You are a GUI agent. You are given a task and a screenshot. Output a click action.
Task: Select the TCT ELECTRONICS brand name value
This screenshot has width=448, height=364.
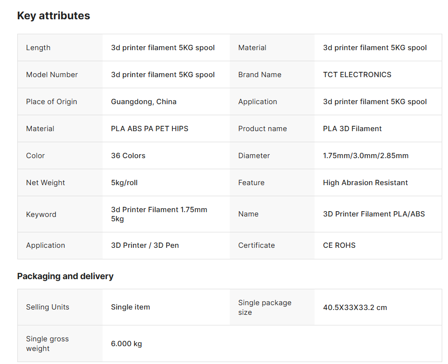[357, 75]
